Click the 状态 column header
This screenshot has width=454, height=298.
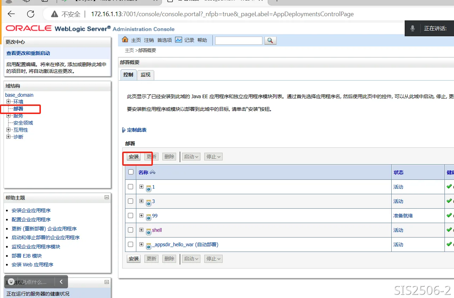click(399, 172)
